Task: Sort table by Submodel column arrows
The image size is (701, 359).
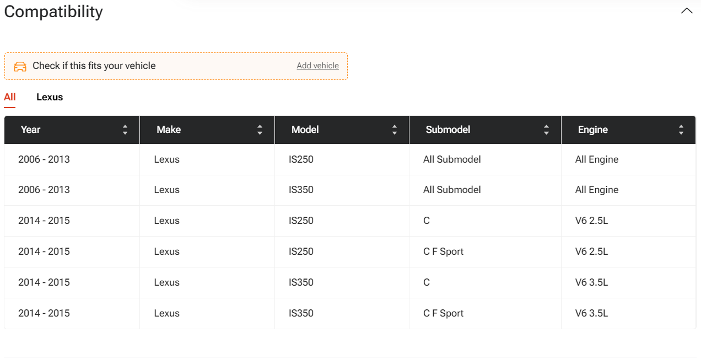Action: [546, 130]
